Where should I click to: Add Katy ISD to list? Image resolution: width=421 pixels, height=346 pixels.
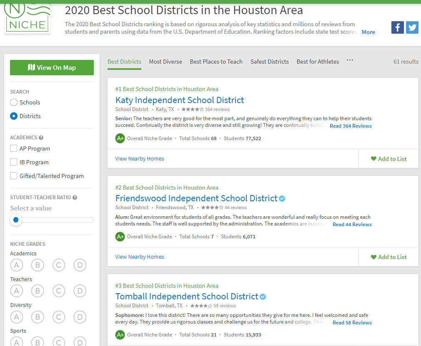388,159
